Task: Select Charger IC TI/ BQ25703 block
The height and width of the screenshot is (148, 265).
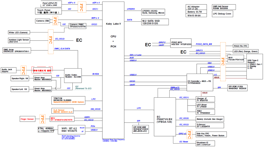Action: tap(205, 99)
